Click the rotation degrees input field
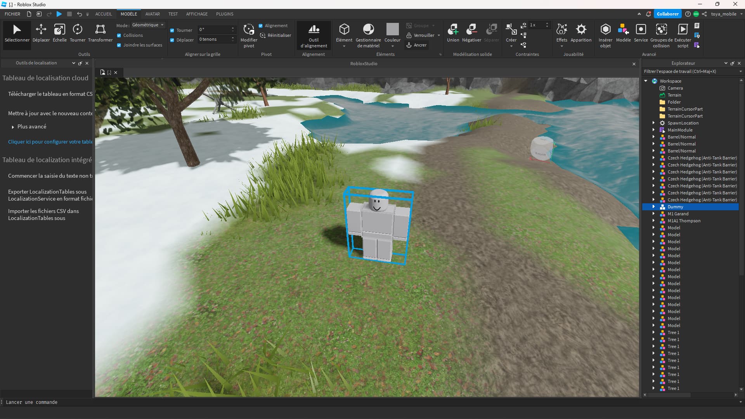 [214, 29]
